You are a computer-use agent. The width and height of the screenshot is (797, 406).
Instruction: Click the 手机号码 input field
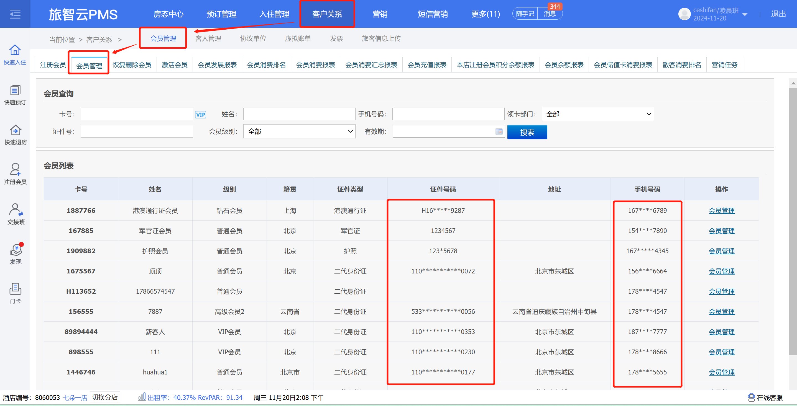click(x=448, y=114)
